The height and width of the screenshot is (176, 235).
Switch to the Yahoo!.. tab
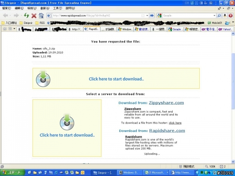tap(225, 29)
